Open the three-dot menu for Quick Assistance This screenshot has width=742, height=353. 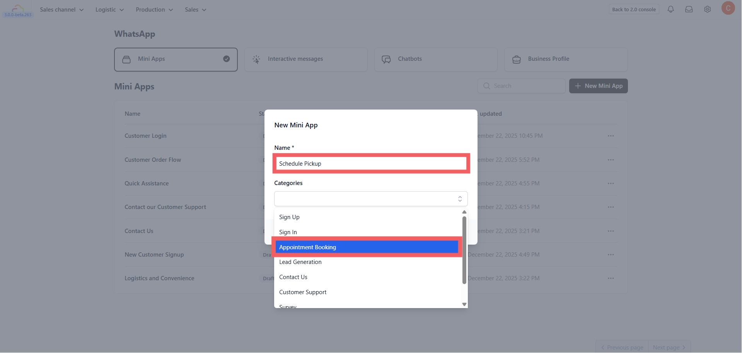tap(611, 183)
